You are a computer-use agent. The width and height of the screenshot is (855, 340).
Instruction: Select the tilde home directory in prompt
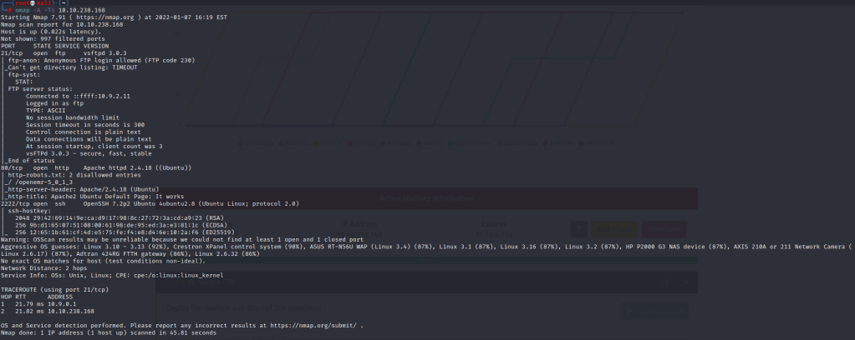point(62,3)
